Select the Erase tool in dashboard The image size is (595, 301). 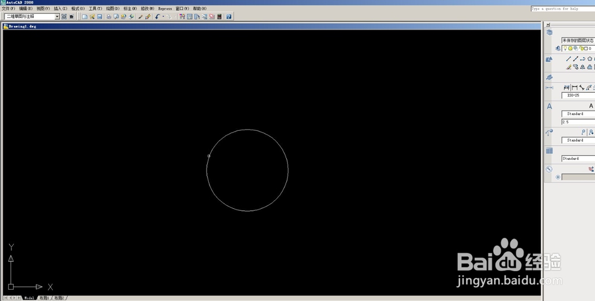pos(568,67)
